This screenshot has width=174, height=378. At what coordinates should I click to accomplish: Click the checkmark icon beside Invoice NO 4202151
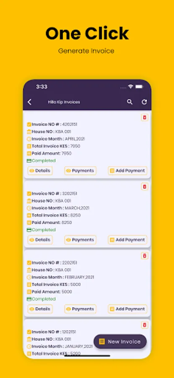click(x=29, y=124)
